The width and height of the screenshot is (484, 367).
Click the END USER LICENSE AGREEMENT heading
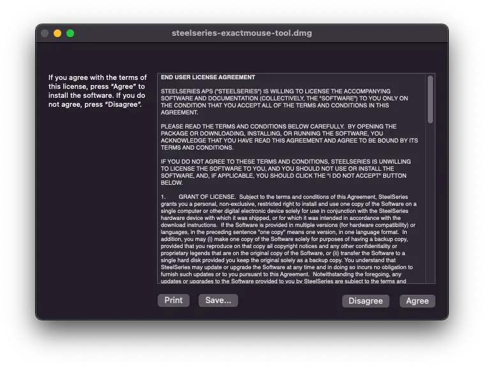208,77
